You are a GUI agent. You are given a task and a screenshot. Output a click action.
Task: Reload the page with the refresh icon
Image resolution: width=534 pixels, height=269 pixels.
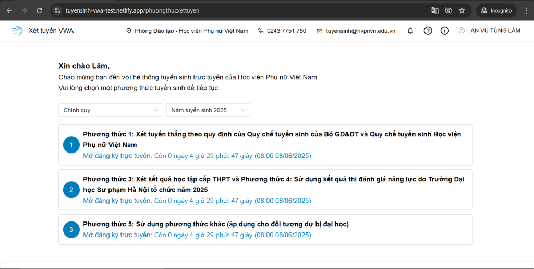[39, 10]
